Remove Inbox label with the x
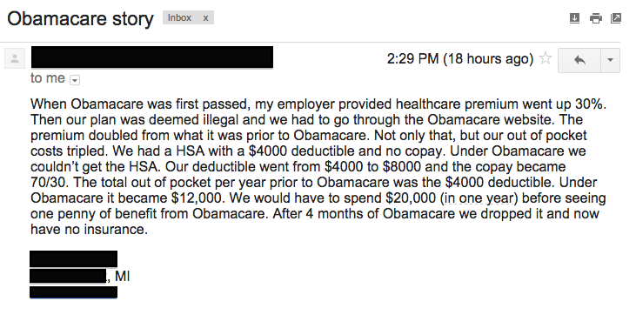 (205, 18)
